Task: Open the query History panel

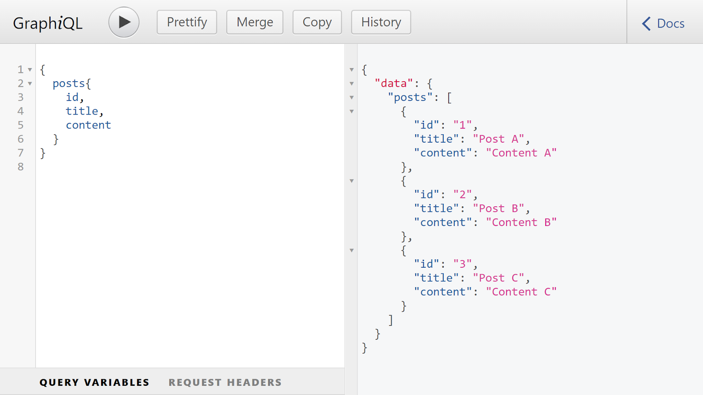Action: coord(380,22)
